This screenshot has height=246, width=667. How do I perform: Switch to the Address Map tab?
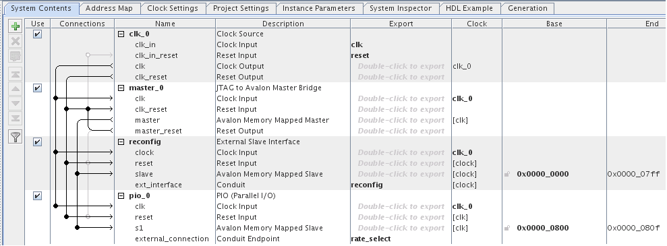109,9
